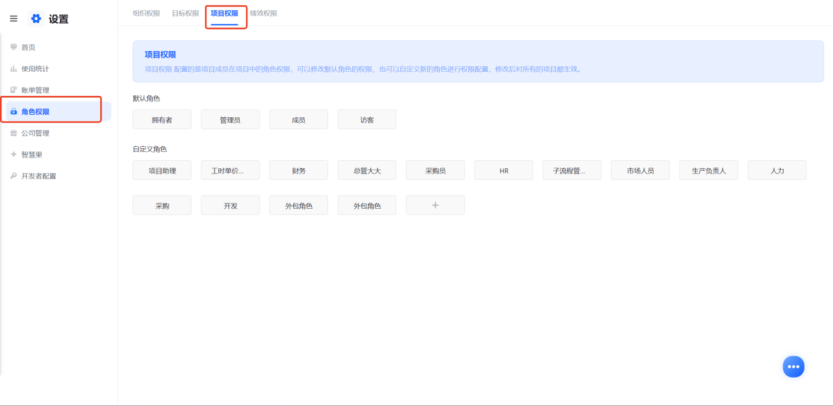The width and height of the screenshot is (833, 406).
Task: Switch to the 绩效权限 tab
Action: (264, 13)
